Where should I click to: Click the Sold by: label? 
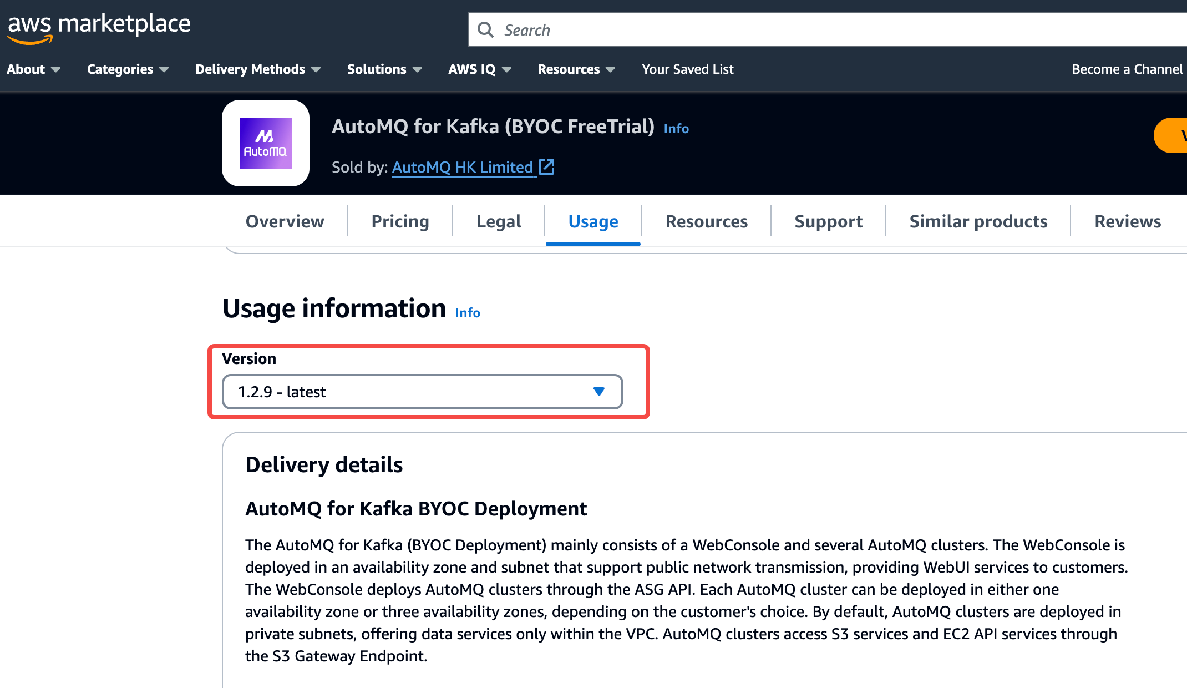coord(359,167)
